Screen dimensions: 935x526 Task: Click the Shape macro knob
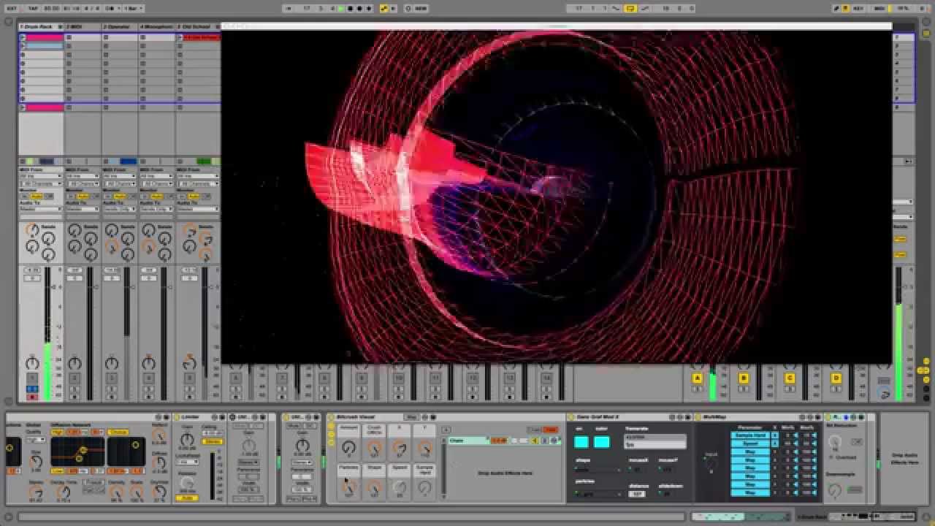pyautogui.click(x=374, y=487)
